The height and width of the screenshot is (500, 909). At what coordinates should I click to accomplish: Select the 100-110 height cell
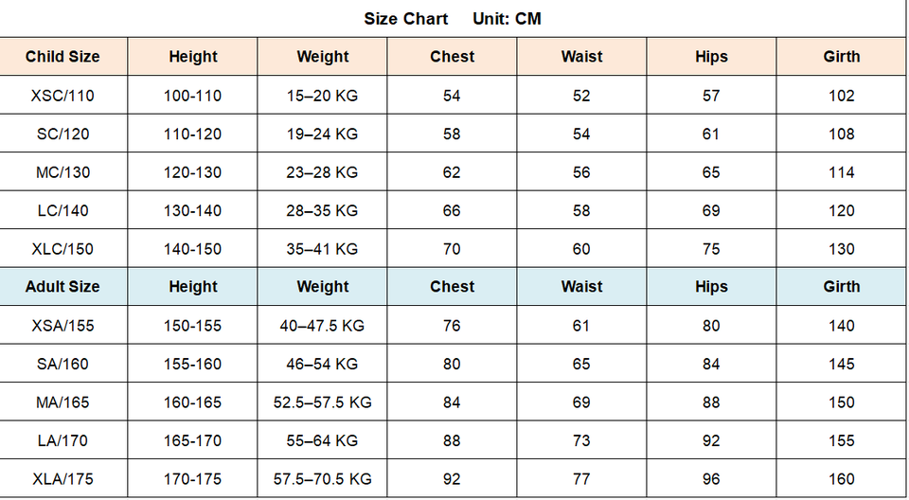(x=192, y=95)
